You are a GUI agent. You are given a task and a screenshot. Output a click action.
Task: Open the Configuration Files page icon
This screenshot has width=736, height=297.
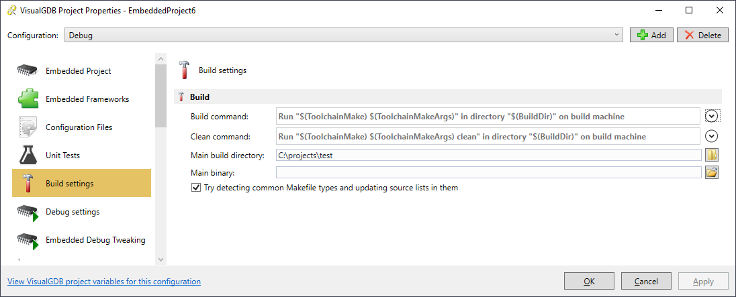pos(28,127)
